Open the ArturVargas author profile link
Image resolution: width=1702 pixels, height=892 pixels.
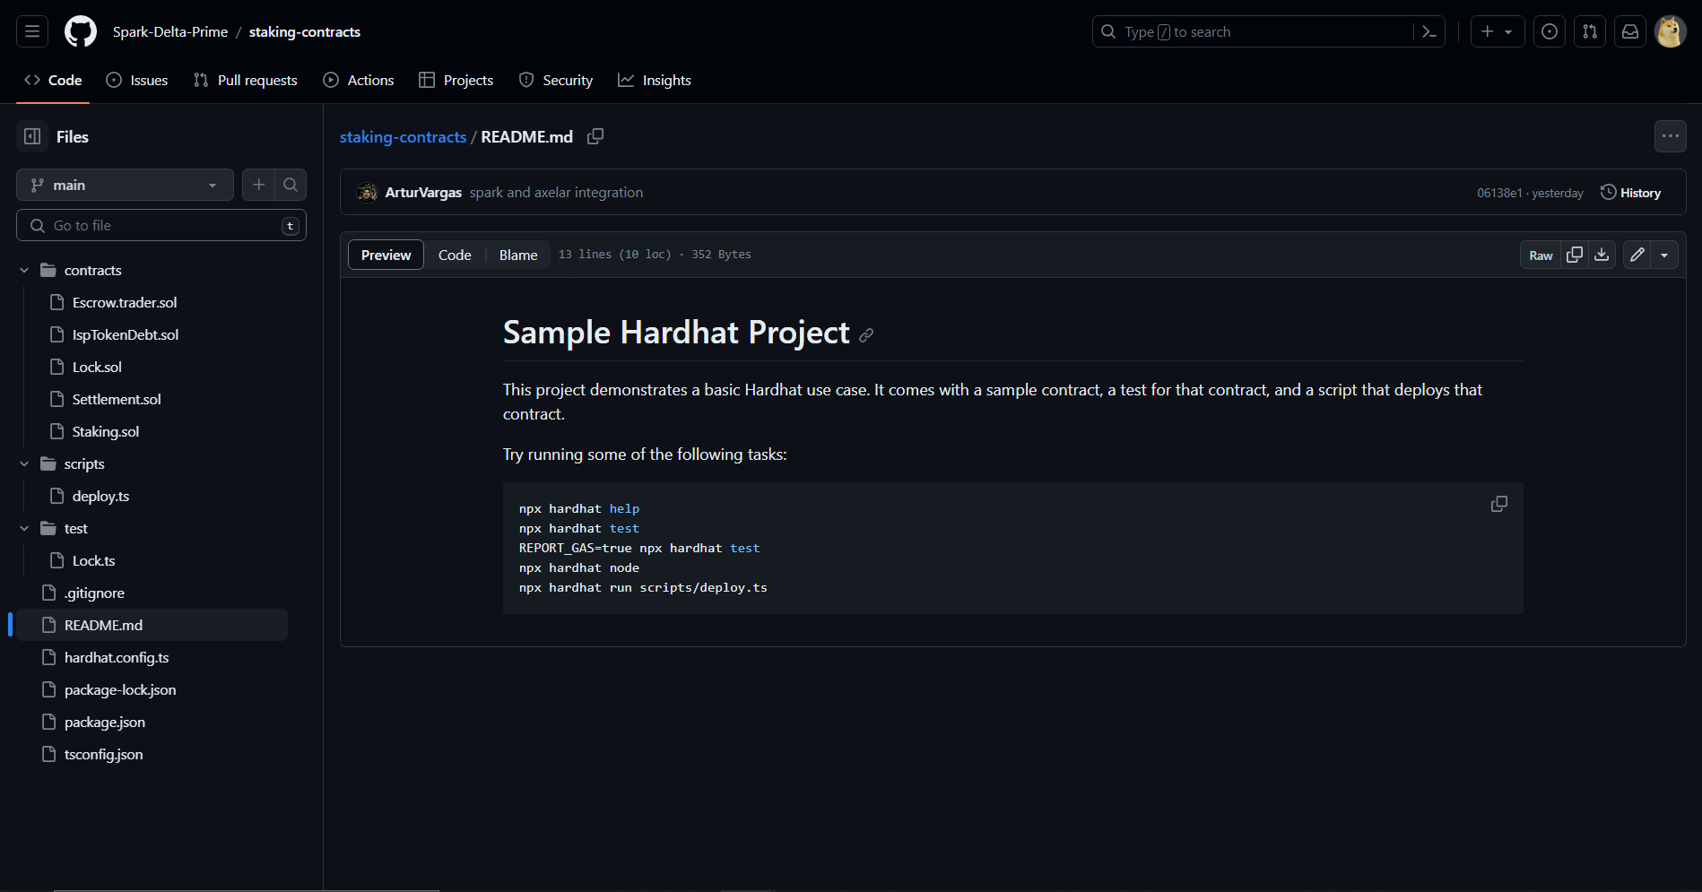point(423,192)
